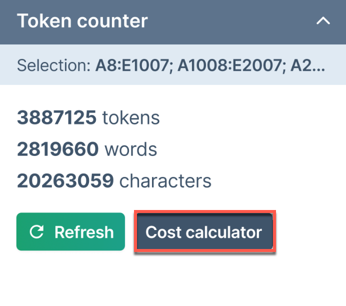The image size is (346, 306).
Task: Click the characters label text
Action: pos(165,181)
